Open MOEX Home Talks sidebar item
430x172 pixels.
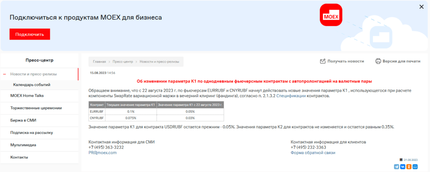[x=27, y=96]
